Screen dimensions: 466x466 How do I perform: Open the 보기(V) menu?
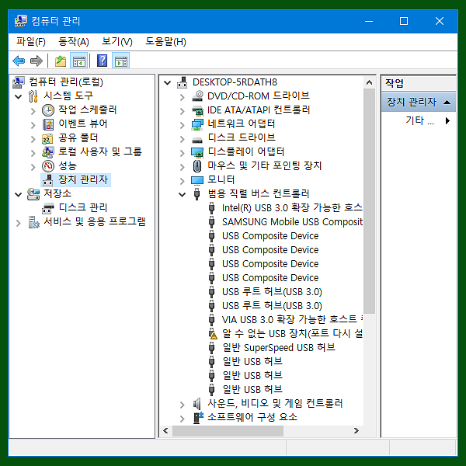click(117, 42)
